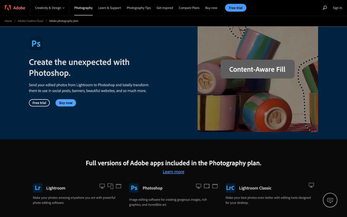Click the Buy now button under Photoshop
347x217 pixels.
click(66, 103)
